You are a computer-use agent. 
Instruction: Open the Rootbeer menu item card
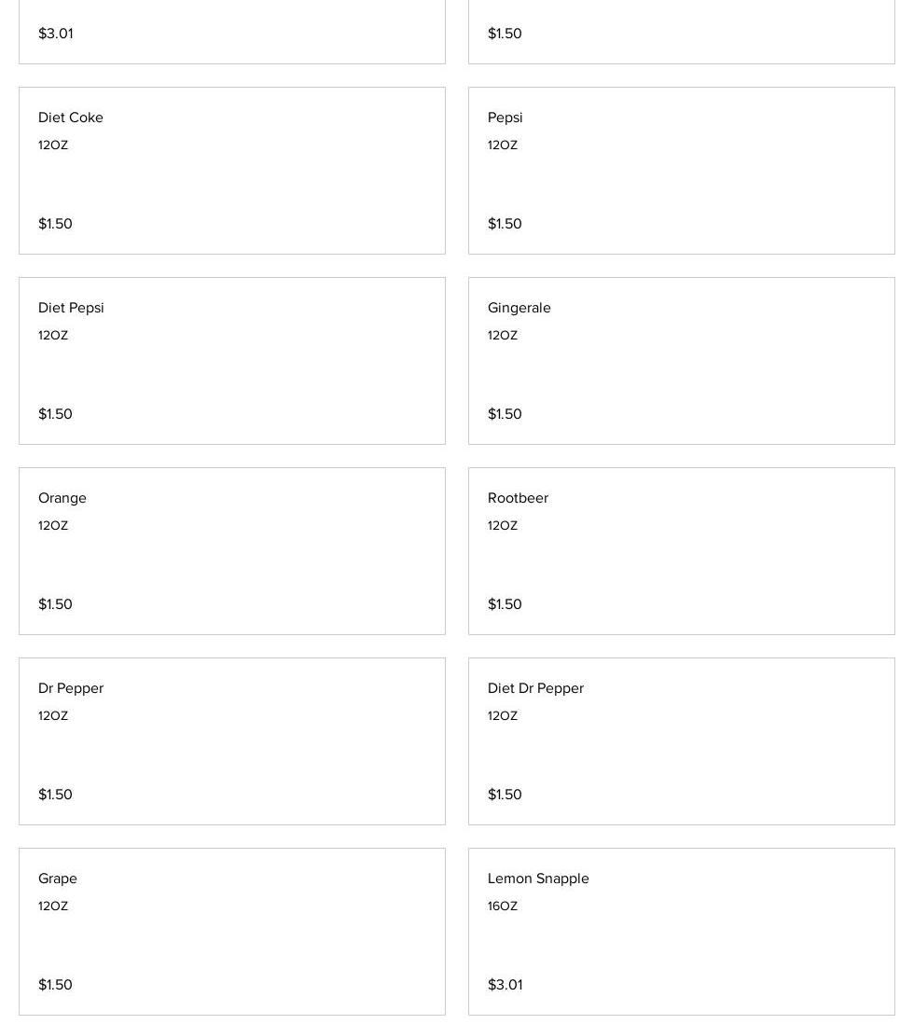click(681, 551)
